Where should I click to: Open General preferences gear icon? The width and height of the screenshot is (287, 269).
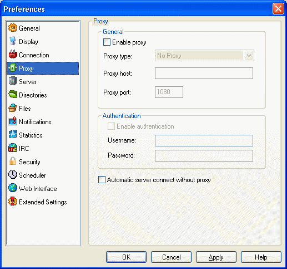pos(13,28)
